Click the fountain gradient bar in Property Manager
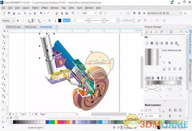 click(164, 83)
